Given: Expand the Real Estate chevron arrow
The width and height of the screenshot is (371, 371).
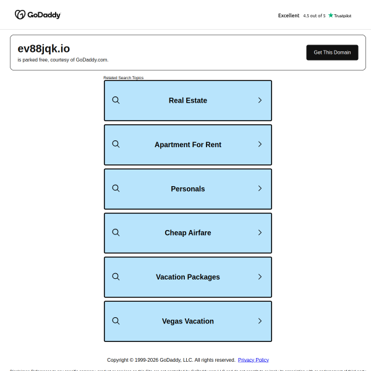Looking at the screenshot, I should click(260, 100).
